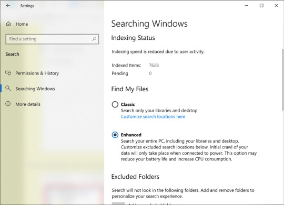Minimize the Settings window

[x=247, y=6]
